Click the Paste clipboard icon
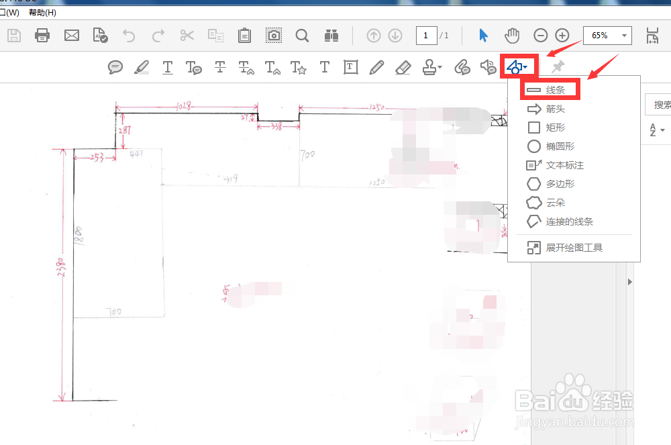The height and width of the screenshot is (445, 671). click(244, 35)
